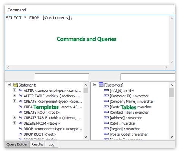This screenshot has height=153, width=180.
Task: Click field icon beside [Contact Title]
Action: pyautogui.click(x=106, y=112)
